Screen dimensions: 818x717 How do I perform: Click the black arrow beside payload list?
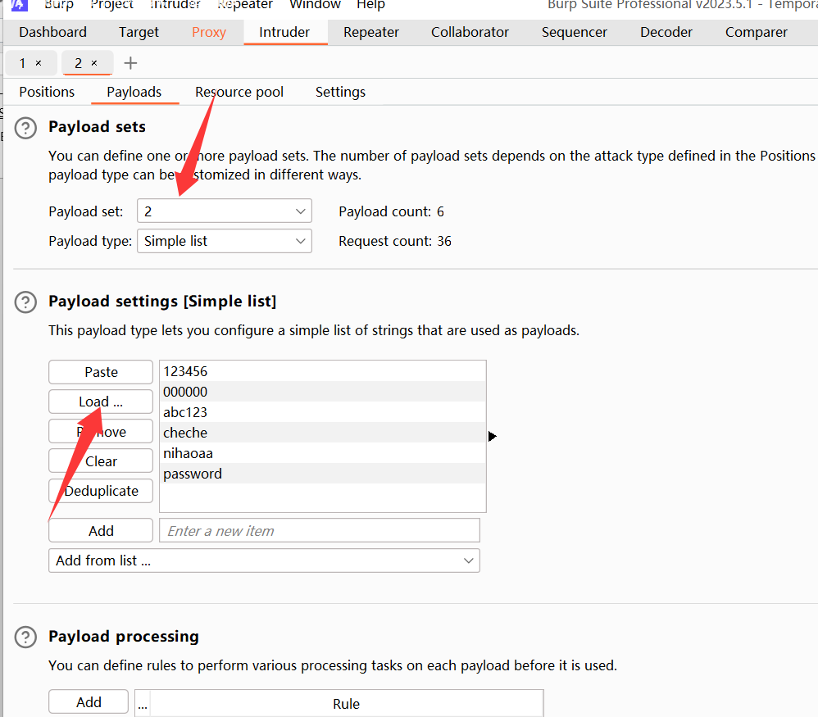tap(492, 436)
